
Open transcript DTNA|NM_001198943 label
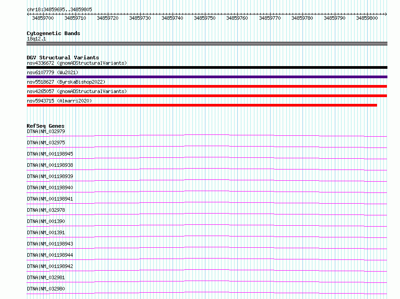pos(50,244)
